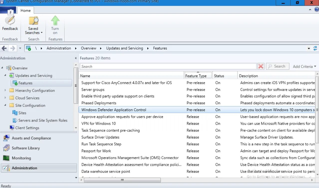Clear search with the red X
The width and height of the screenshot is (319, 188).
[261, 66]
